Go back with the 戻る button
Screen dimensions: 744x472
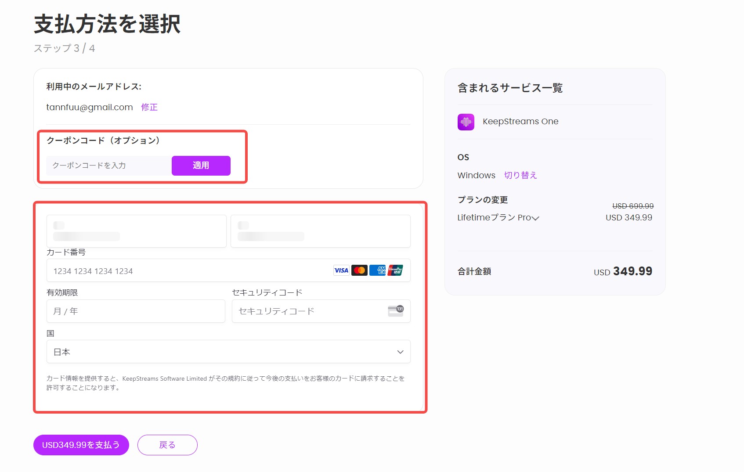point(167,445)
